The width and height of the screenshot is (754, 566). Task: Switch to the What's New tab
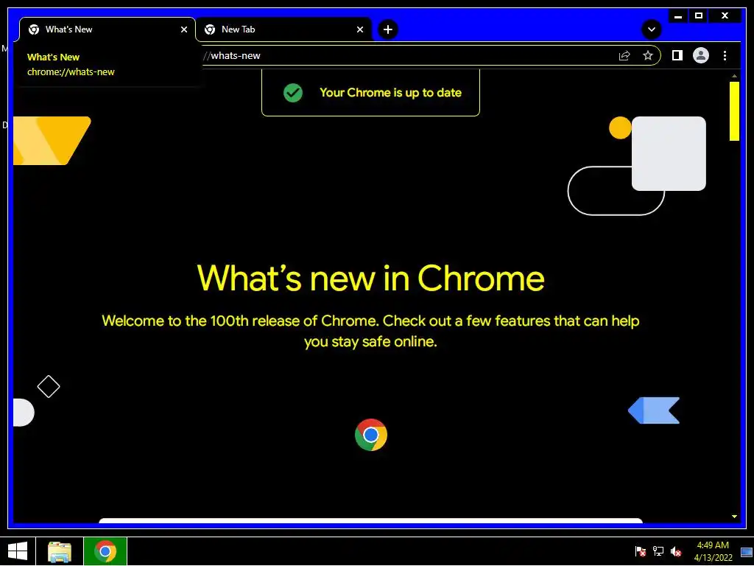coord(106,29)
